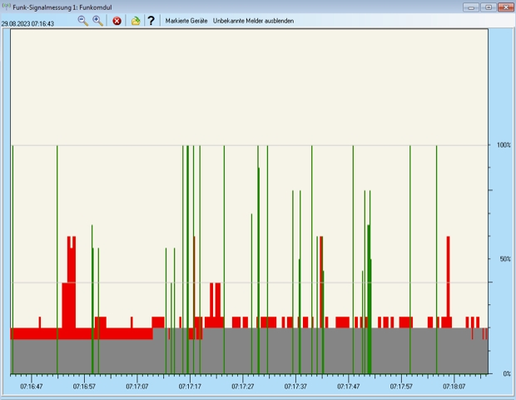Select the 07:17:17 time axis marker
Screen dimensions: 516x400
190,387
